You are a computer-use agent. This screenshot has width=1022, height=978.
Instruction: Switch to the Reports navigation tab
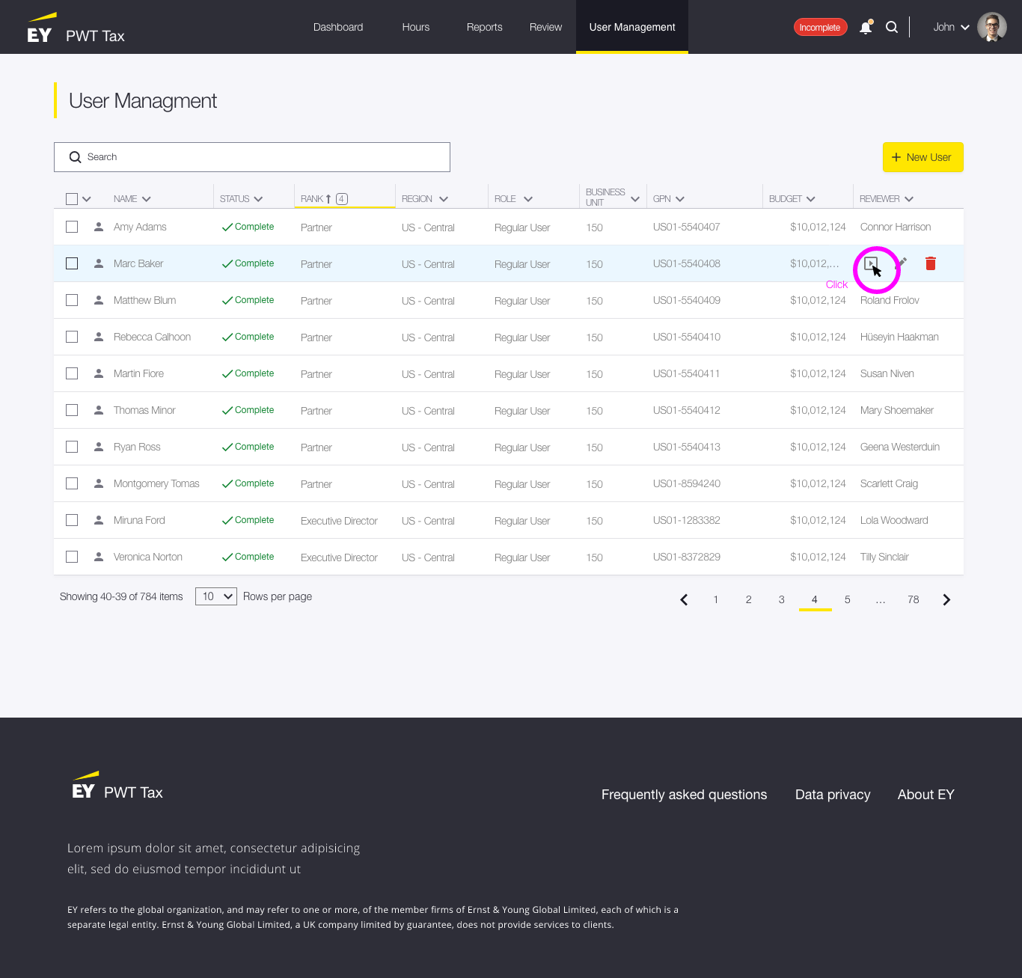484,27
